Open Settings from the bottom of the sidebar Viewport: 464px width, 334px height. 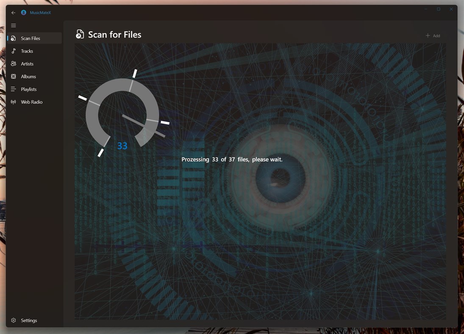coord(29,320)
